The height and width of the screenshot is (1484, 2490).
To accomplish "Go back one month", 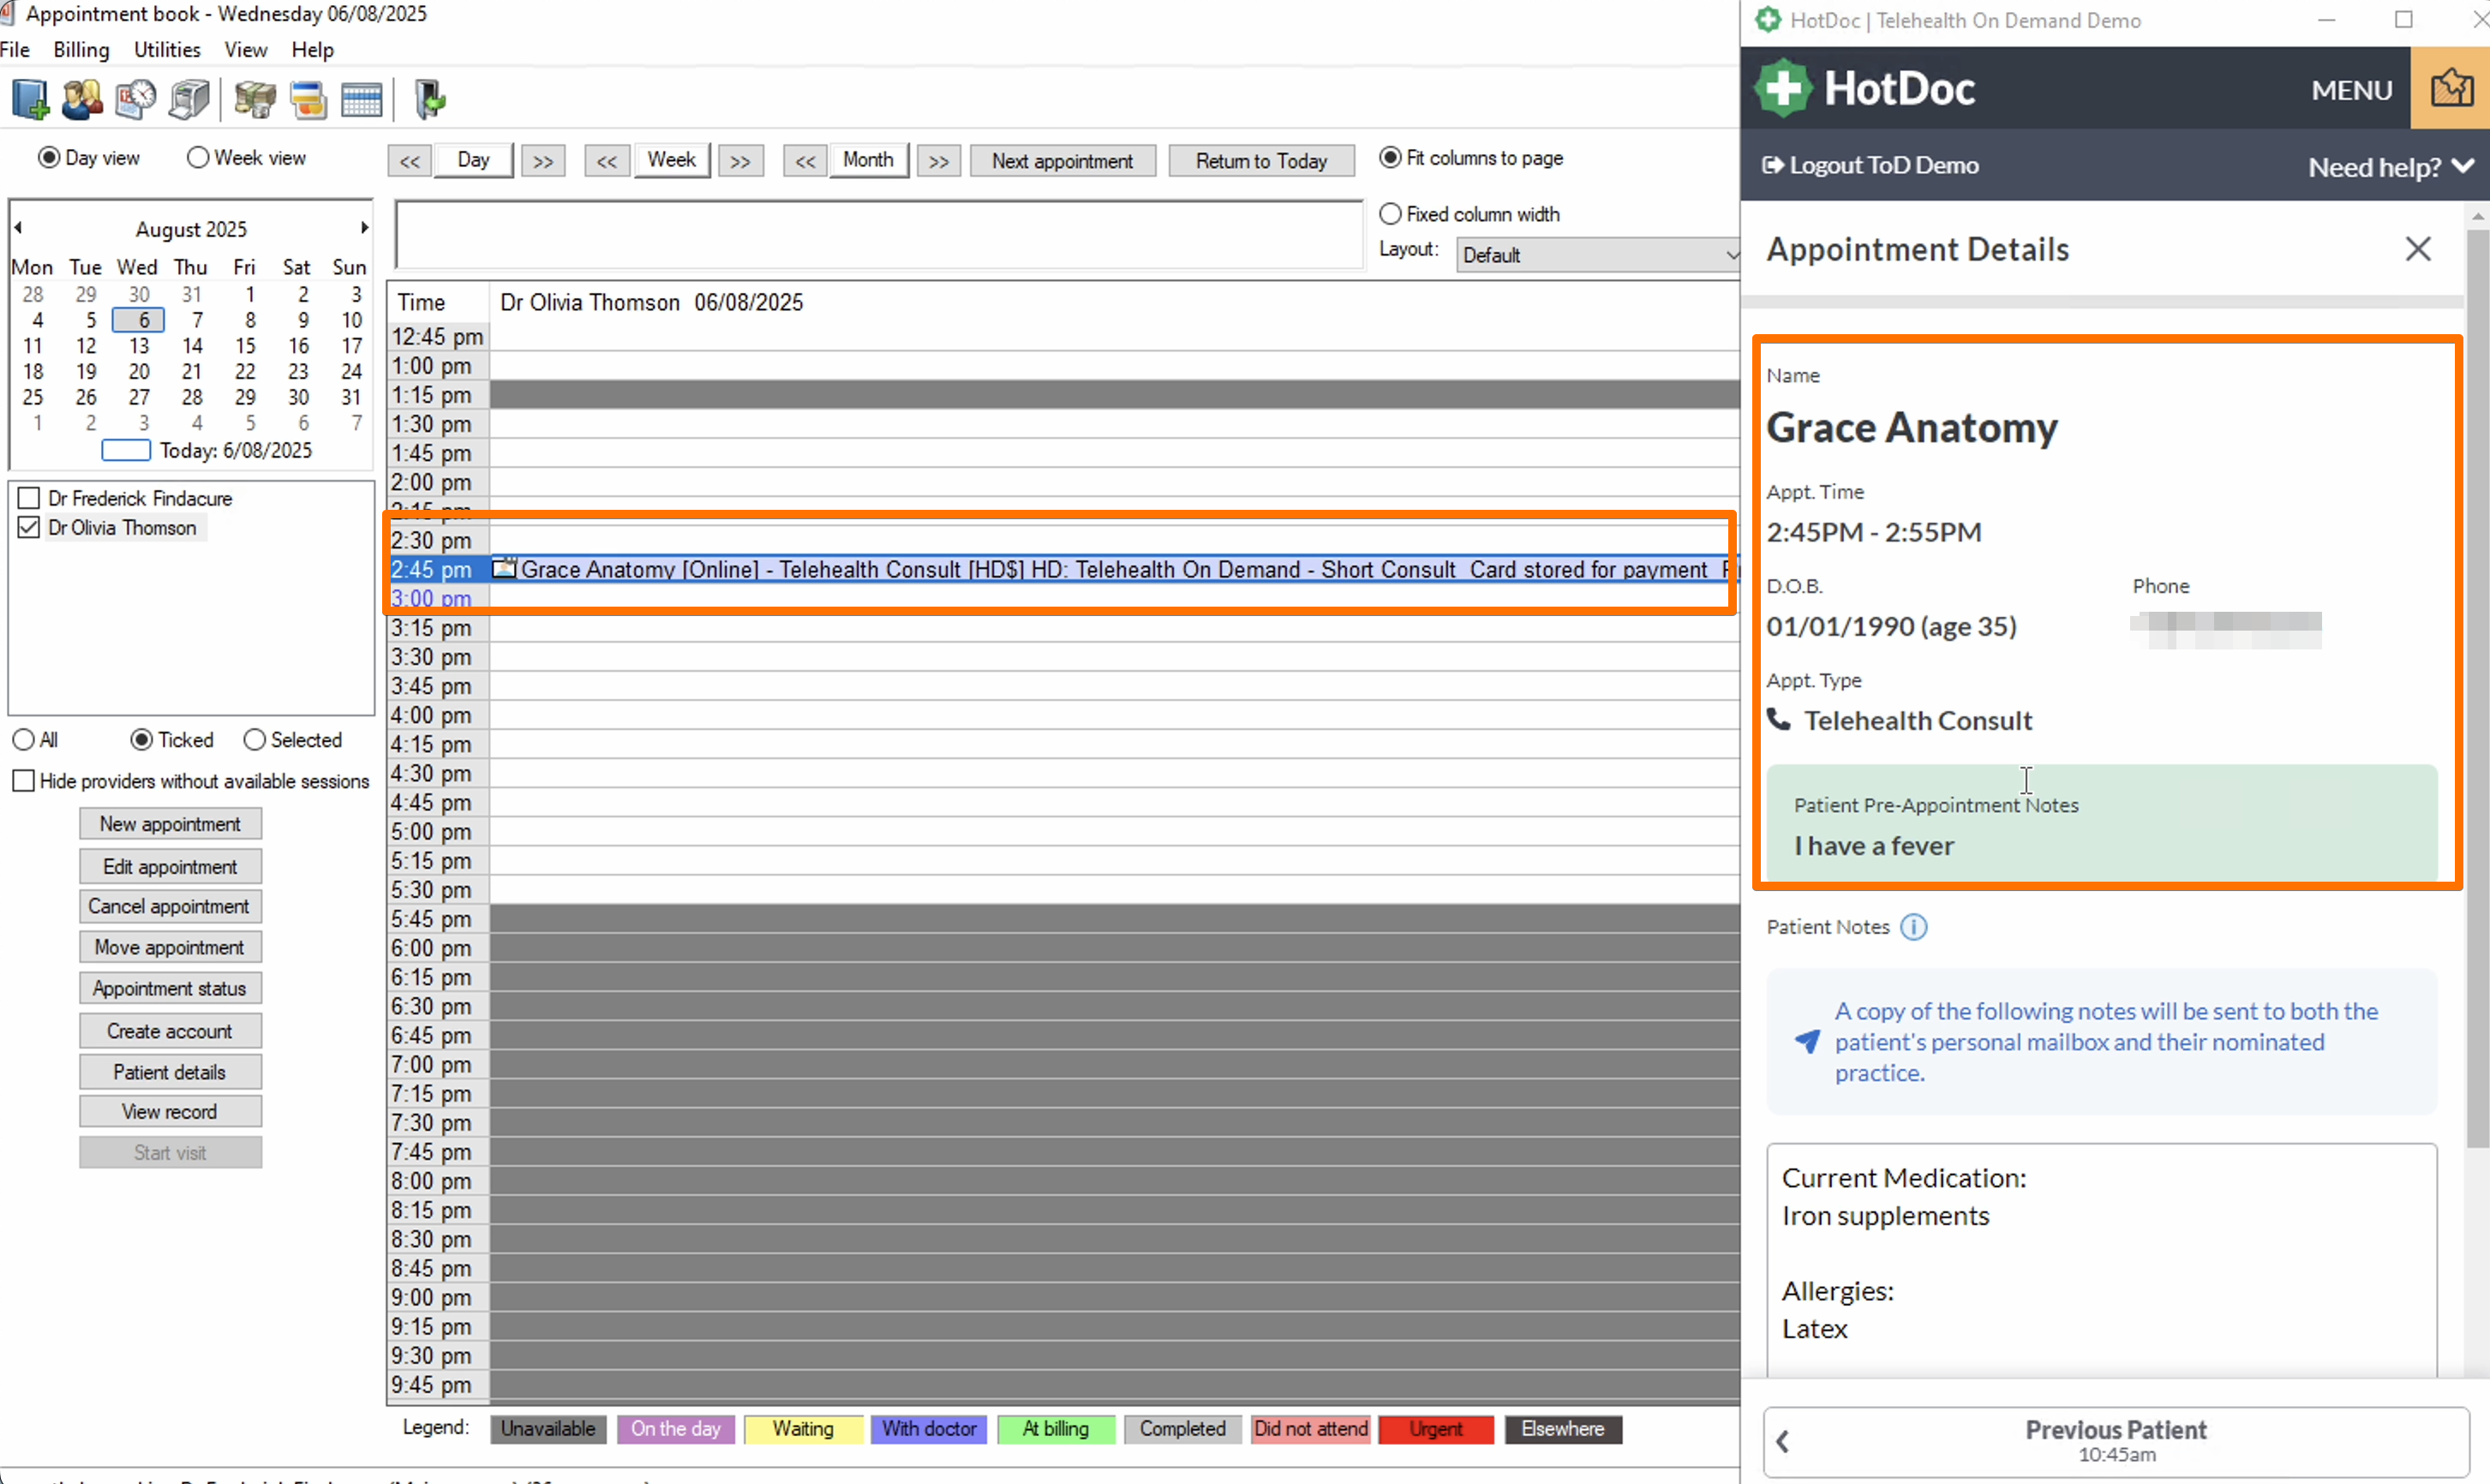I will 805,161.
